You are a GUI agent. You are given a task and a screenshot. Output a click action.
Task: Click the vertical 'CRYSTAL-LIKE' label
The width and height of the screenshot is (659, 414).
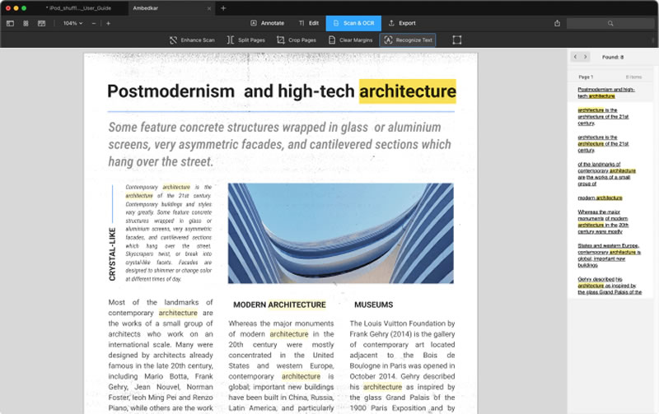pos(112,254)
